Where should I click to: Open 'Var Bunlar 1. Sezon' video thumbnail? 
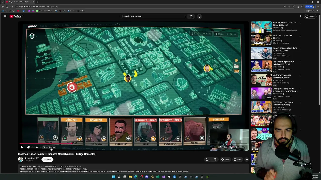pos(261,40)
